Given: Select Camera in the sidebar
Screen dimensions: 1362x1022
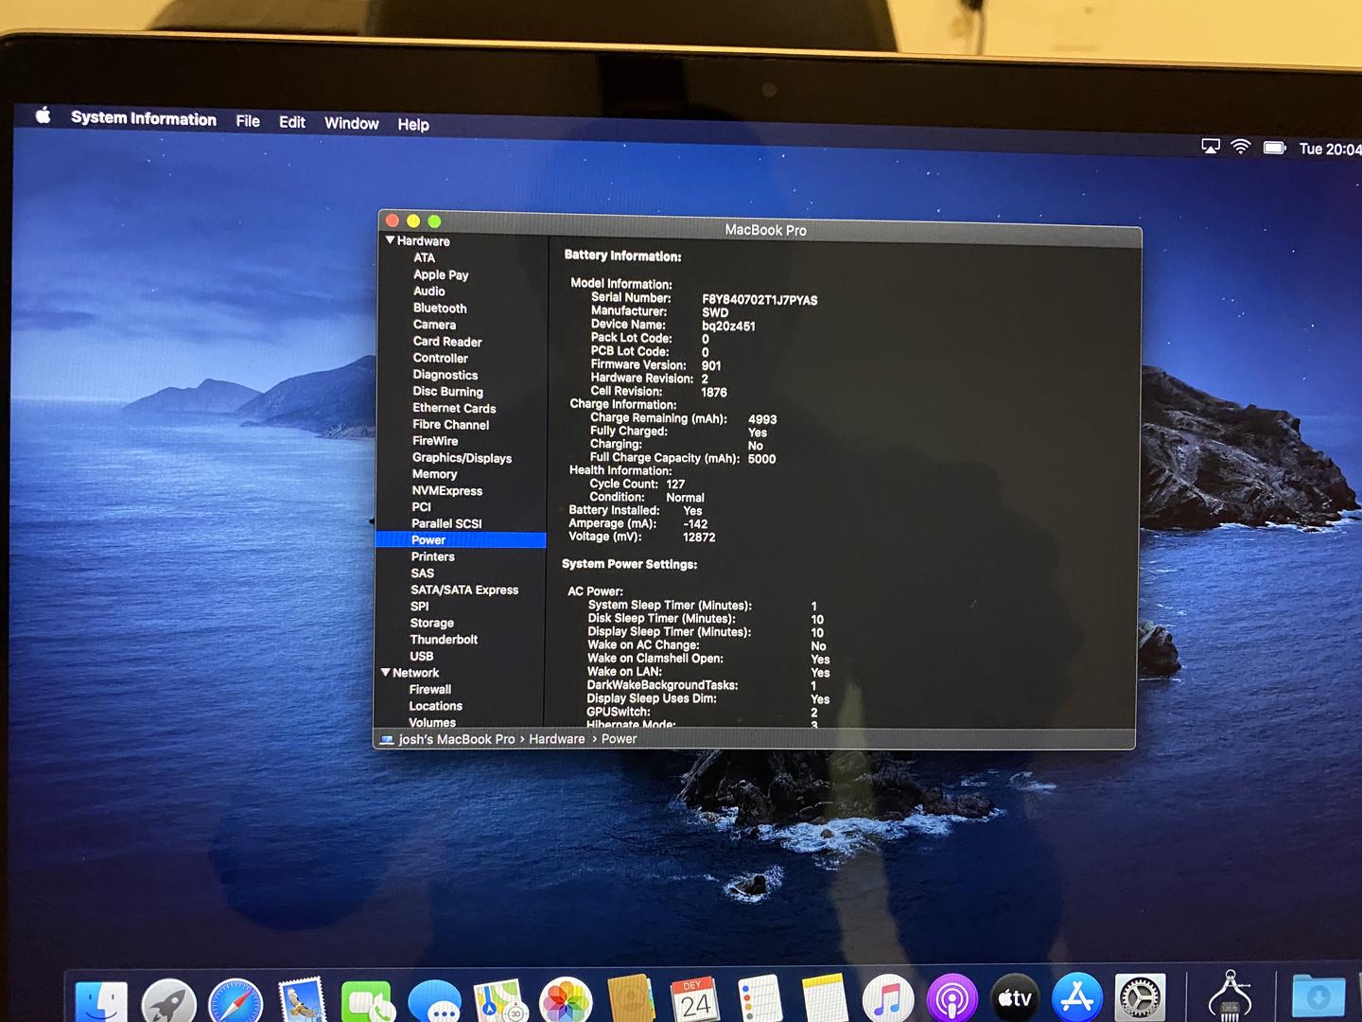Looking at the screenshot, I should 434,325.
